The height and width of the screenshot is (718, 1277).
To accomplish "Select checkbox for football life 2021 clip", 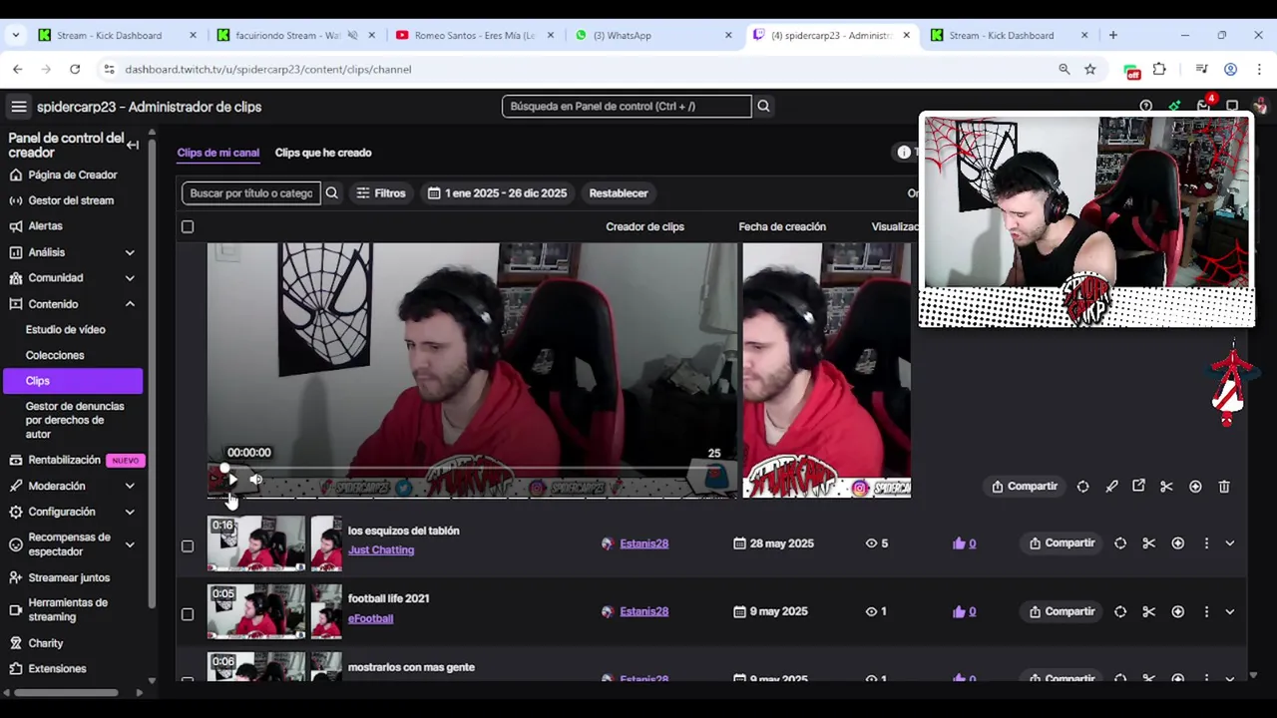I will pyautogui.click(x=188, y=614).
